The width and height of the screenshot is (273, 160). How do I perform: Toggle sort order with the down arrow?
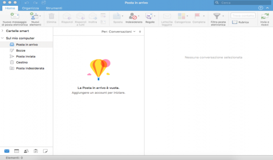coord(140,32)
